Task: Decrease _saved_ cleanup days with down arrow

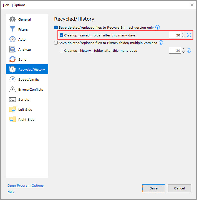Action: point(183,37)
